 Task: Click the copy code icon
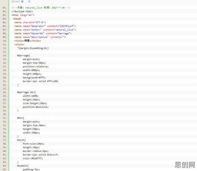point(29,1)
